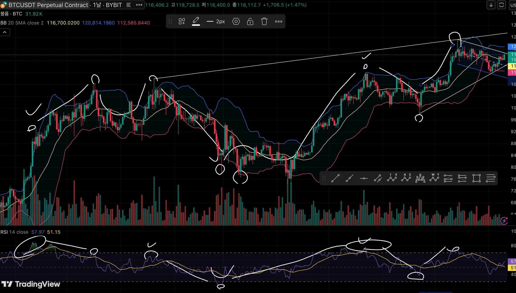This screenshot has width=516, height=293.
Task: Delete the selected drawing with trash icon
Action: coord(264,21)
